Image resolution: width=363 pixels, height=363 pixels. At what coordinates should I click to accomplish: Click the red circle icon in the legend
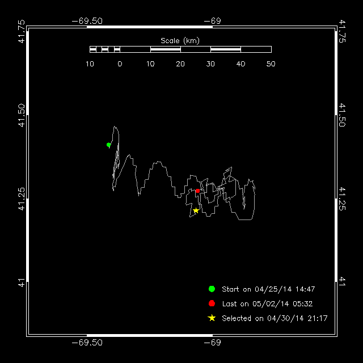(212, 303)
